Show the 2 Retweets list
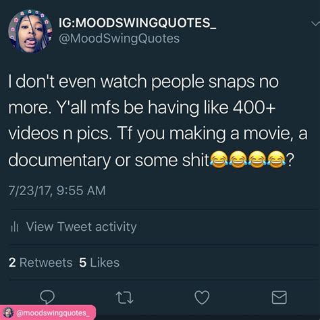 (41, 263)
